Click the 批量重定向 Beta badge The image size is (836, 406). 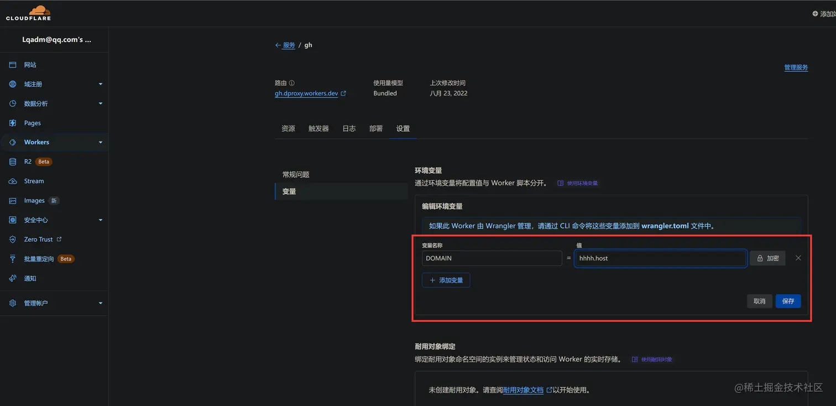pos(66,259)
